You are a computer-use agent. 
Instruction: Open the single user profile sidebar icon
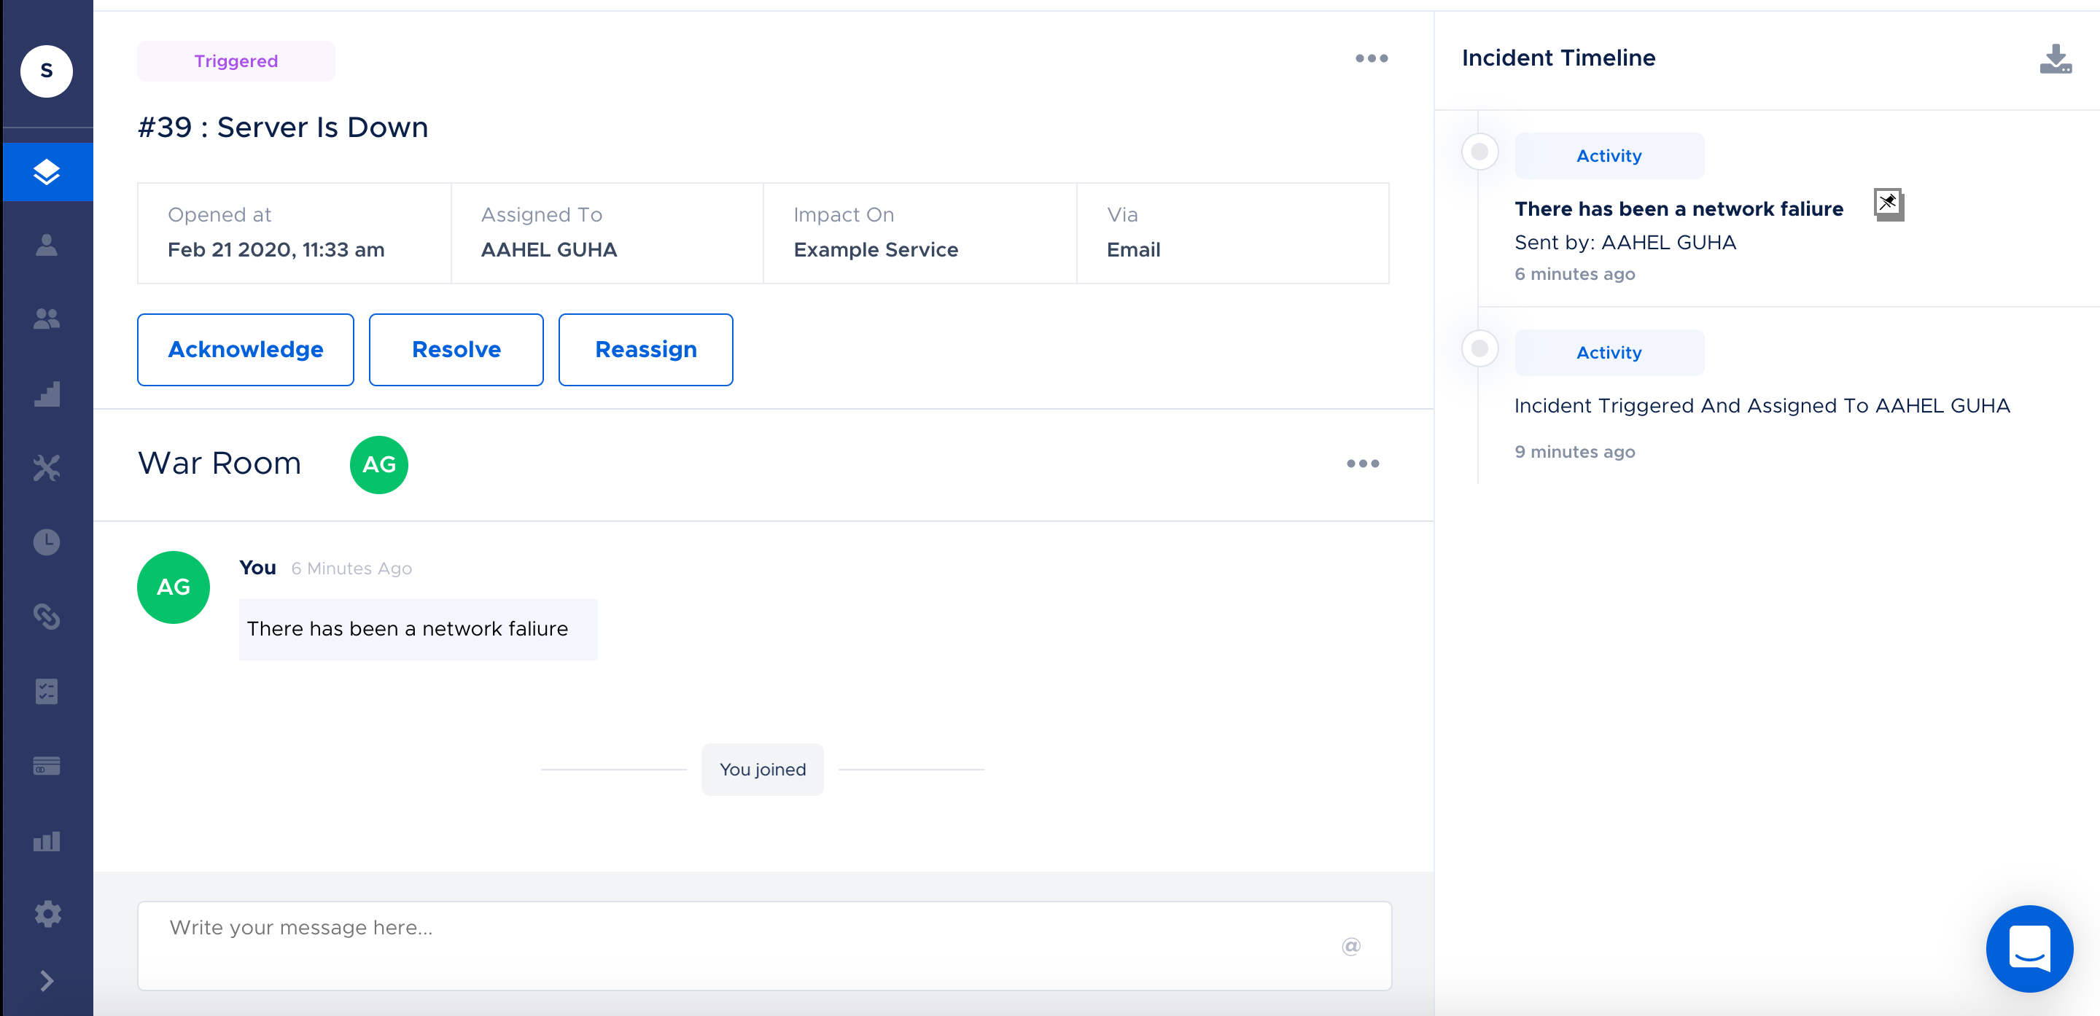click(x=47, y=244)
